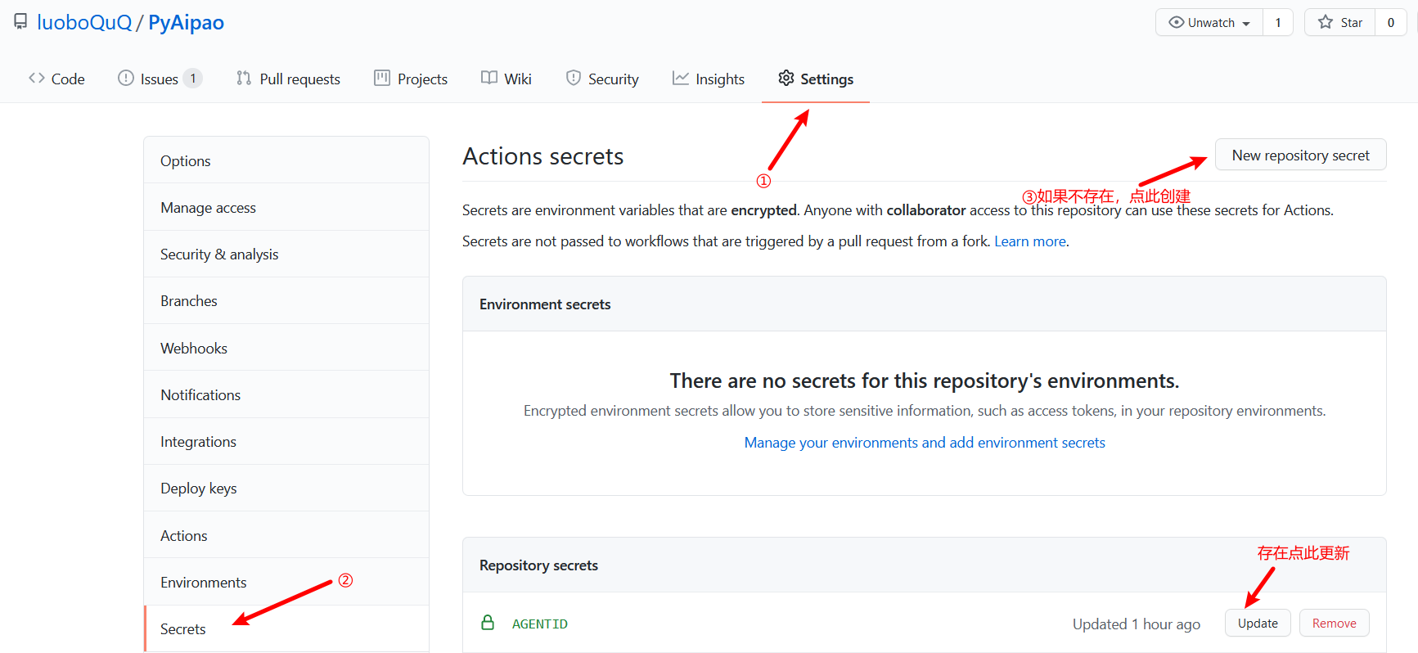
Task: Click the Issues circle icon
Action: [x=125, y=79]
